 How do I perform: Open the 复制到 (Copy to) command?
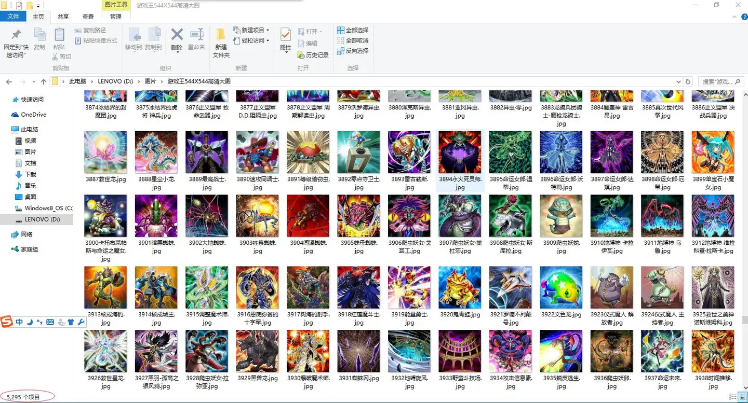[153, 39]
